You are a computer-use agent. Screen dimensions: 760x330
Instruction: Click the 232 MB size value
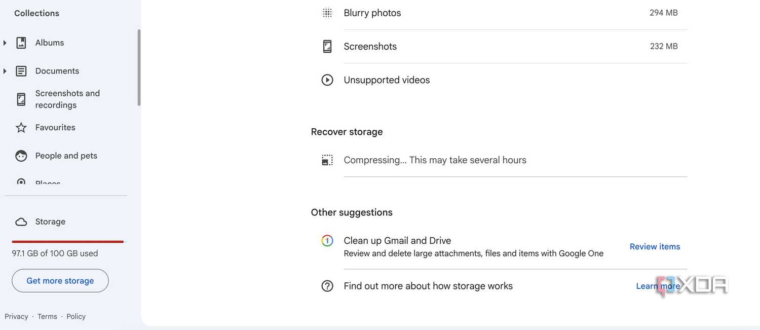click(x=664, y=46)
